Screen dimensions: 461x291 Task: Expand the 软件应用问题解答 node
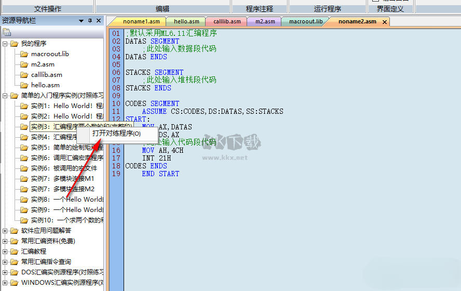(5, 231)
